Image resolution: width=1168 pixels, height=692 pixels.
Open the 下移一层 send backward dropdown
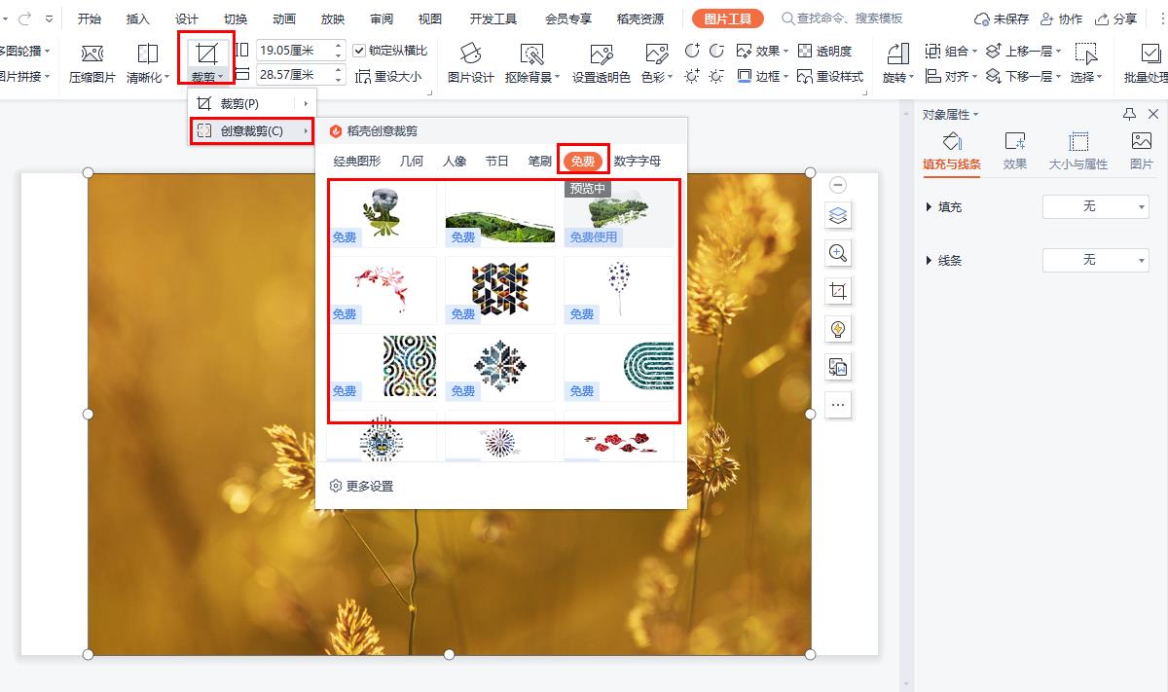click(1023, 76)
